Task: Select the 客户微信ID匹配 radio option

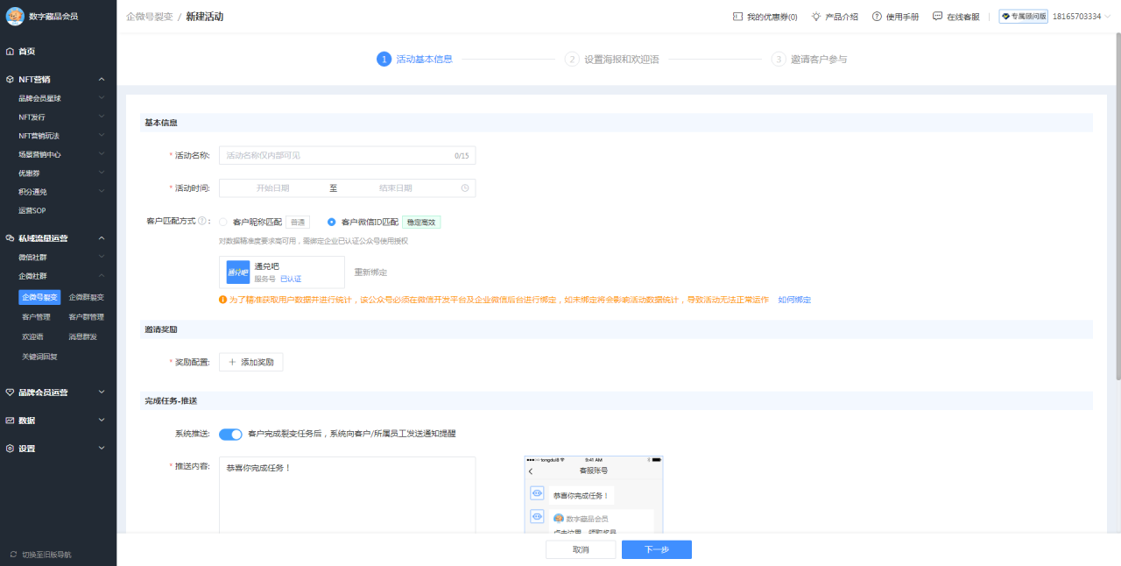Action: pyautogui.click(x=329, y=222)
